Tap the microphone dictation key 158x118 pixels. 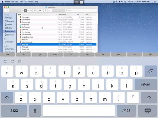tap(35, 111)
